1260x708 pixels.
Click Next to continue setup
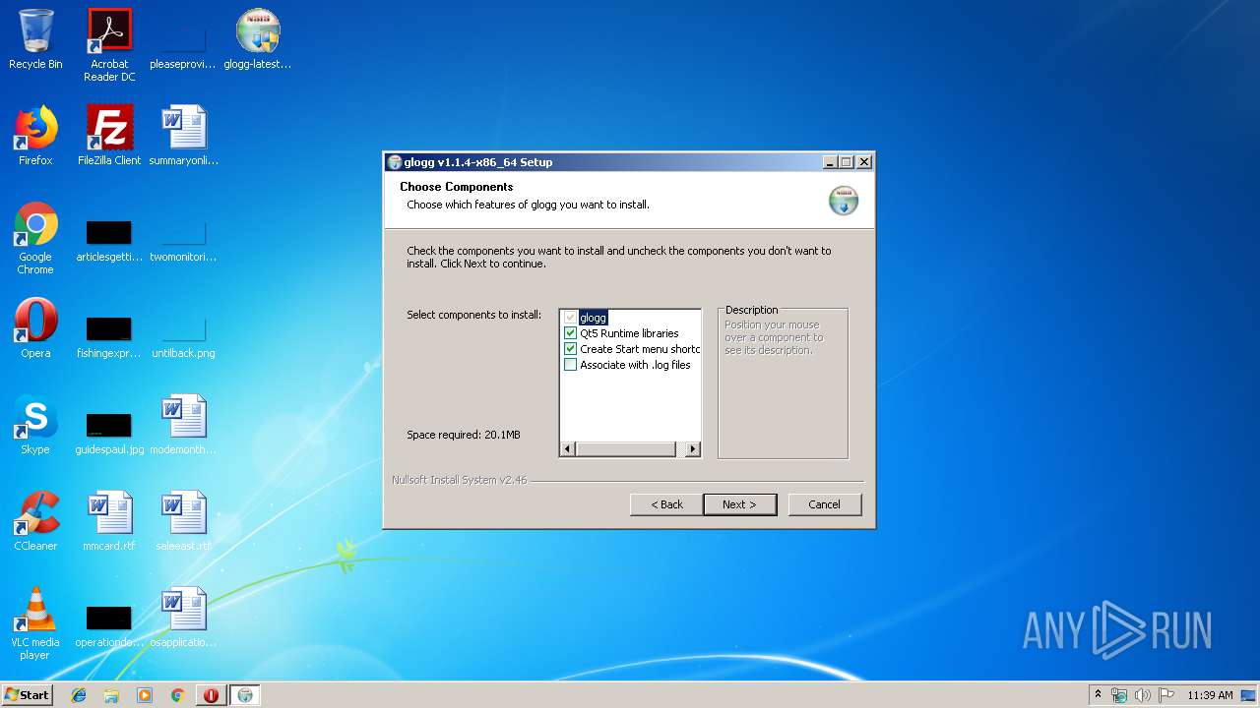click(x=740, y=504)
